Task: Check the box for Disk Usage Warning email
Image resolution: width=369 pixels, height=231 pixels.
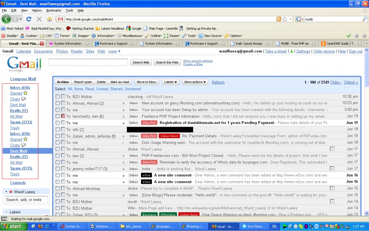Action: pos(58,142)
